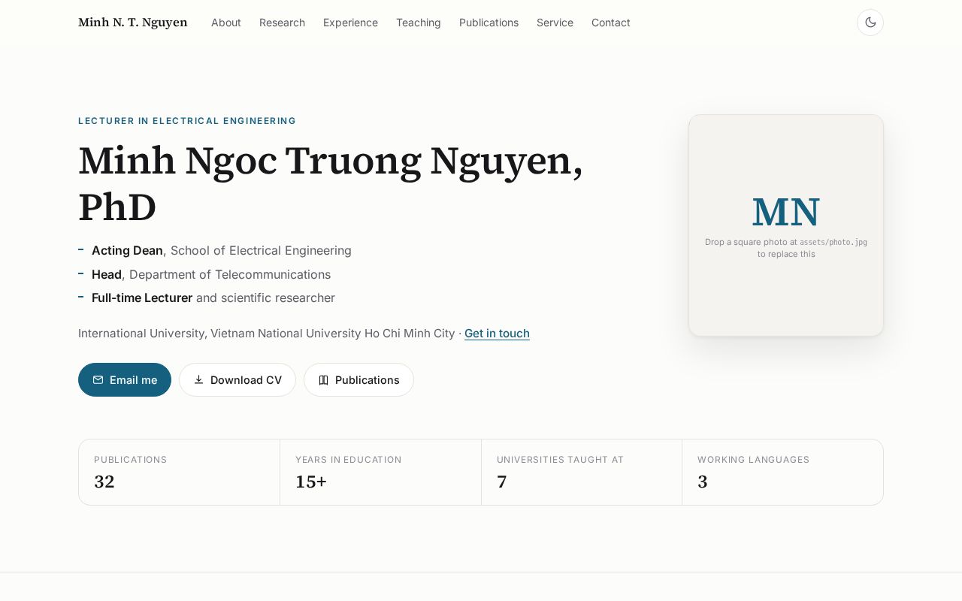Viewport: 962px width, 601px height.
Task: Open the Publications nav link
Action: click(x=489, y=23)
